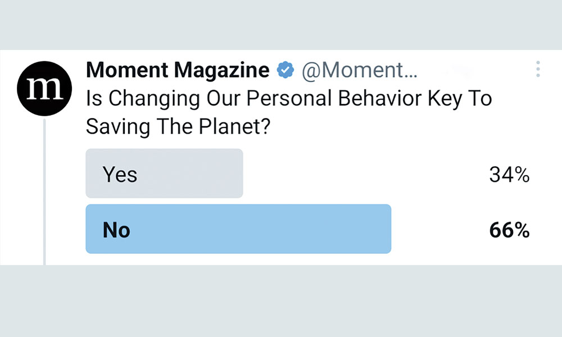Viewport: 562px width, 337px height.
Task: Open the three-dot more options menu
Action: coord(538,69)
